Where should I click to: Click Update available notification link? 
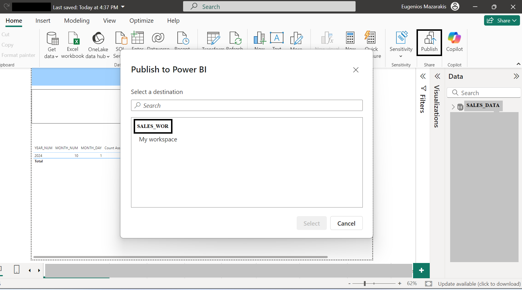479,284
